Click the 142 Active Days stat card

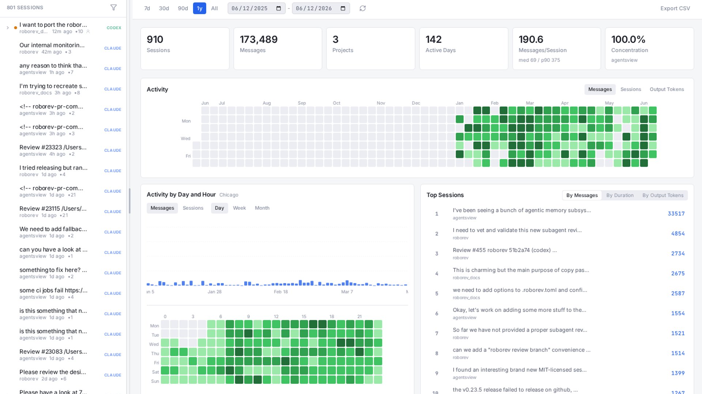pos(464,49)
